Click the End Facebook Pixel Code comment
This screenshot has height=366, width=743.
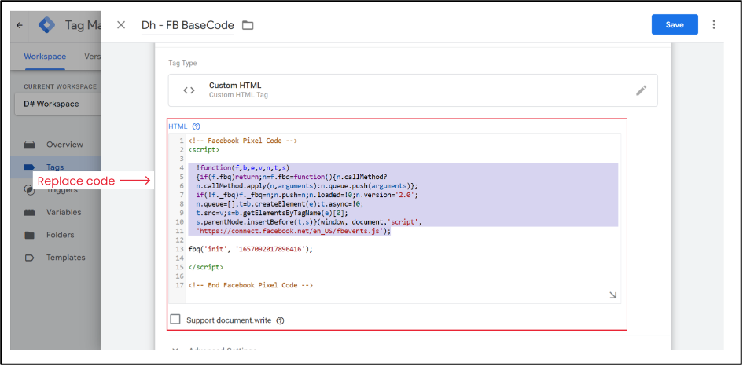(251, 285)
